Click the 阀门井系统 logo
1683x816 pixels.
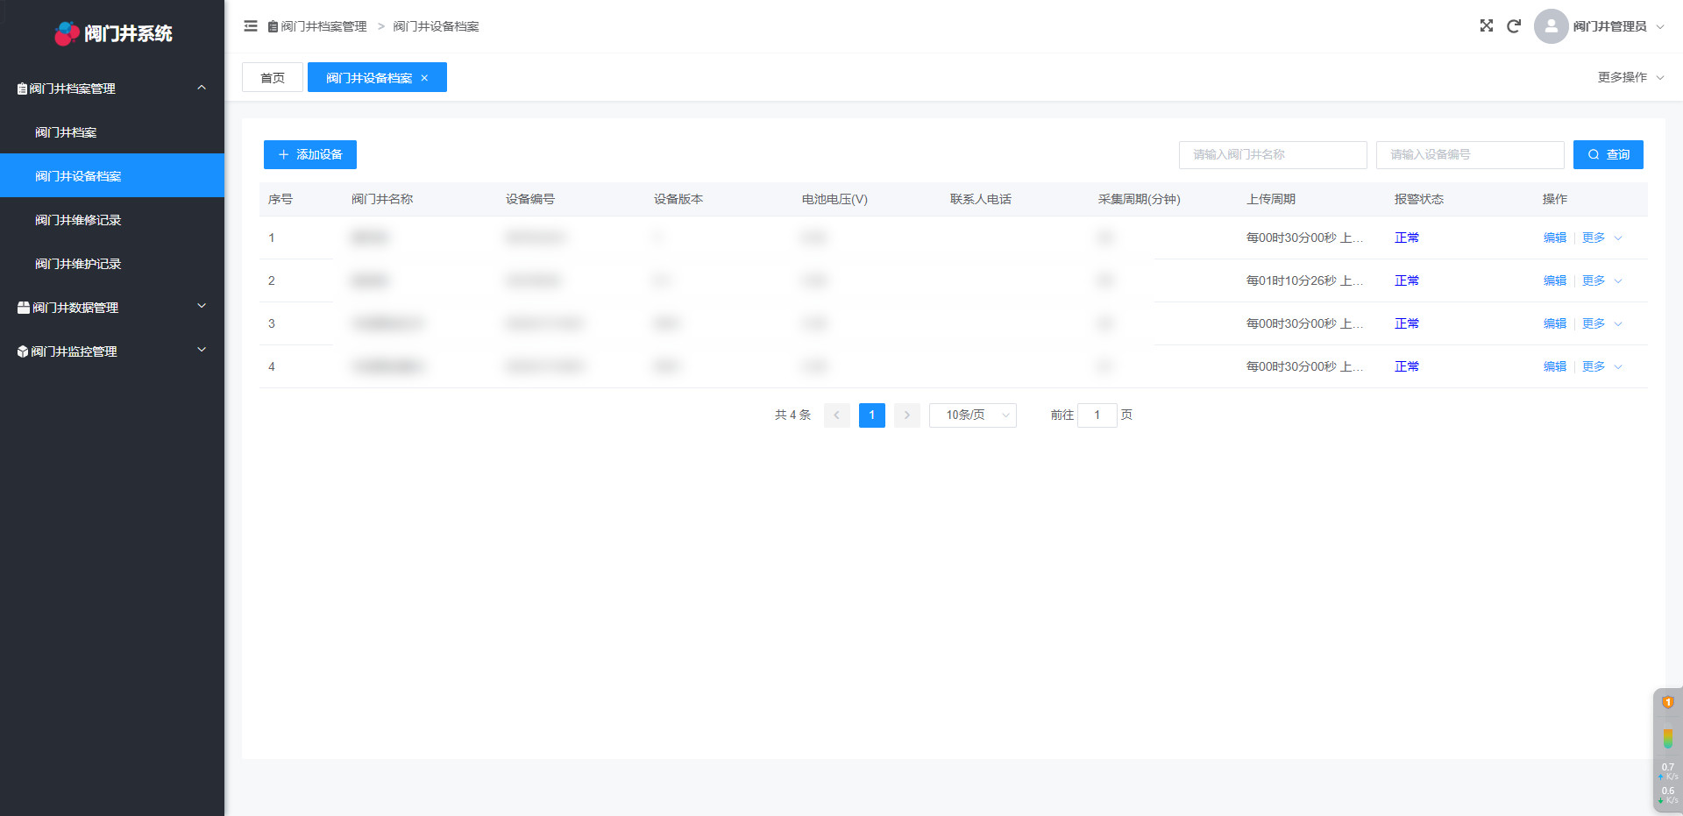click(x=112, y=33)
